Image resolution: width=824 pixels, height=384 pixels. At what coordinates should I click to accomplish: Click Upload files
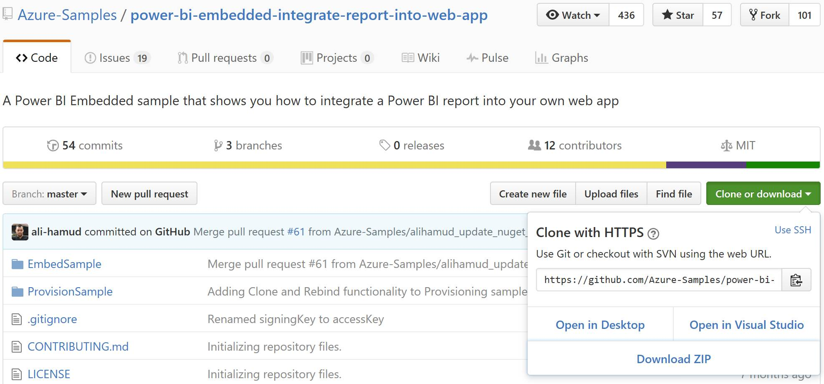tap(611, 194)
